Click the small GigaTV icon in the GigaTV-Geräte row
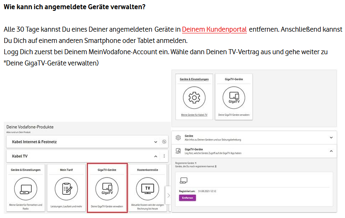The width and height of the screenshot is (345, 218). point(178,151)
